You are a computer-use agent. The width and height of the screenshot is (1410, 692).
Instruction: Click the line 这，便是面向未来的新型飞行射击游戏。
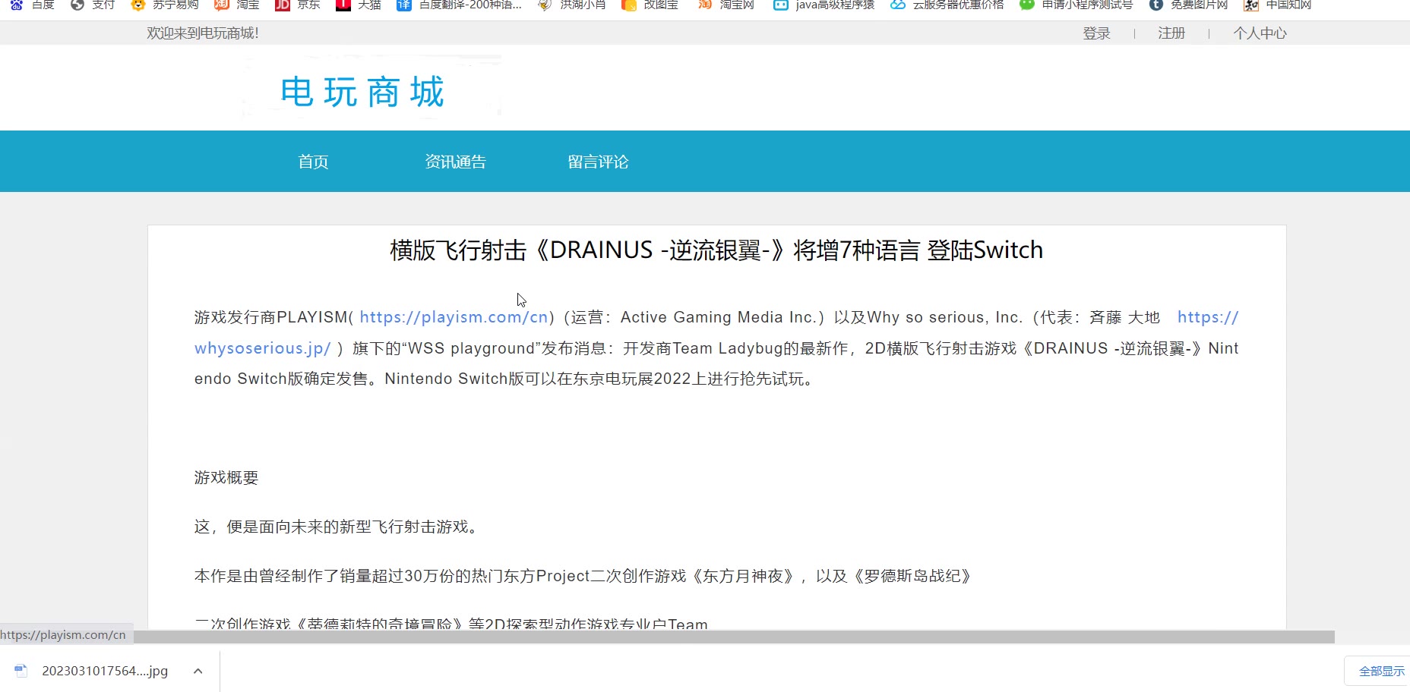click(x=339, y=527)
